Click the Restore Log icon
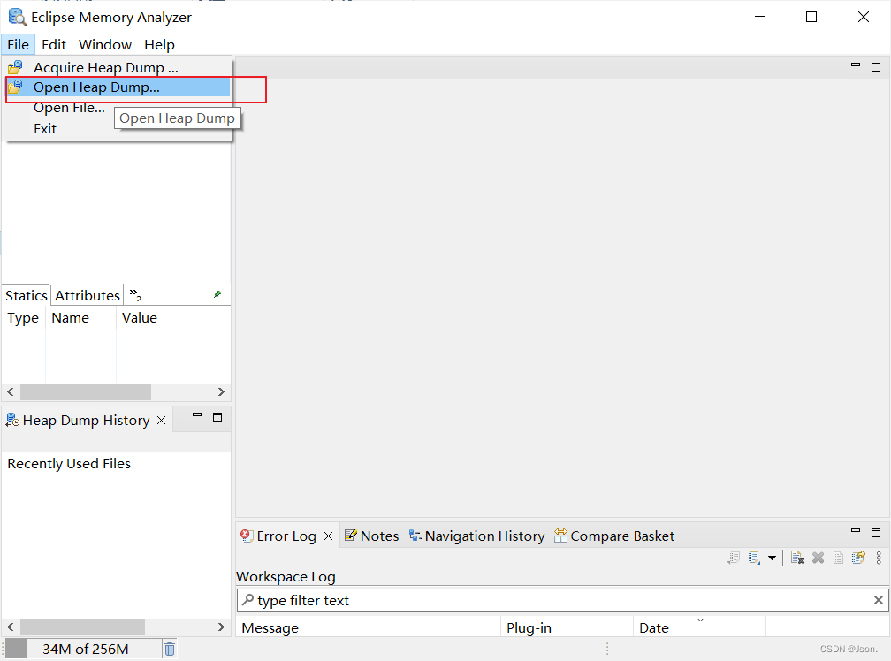This screenshot has height=661, width=891. [858, 558]
